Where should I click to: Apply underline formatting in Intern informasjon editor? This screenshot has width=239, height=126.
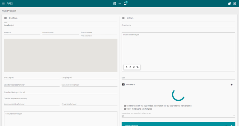pyautogui.click(x=134, y=67)
